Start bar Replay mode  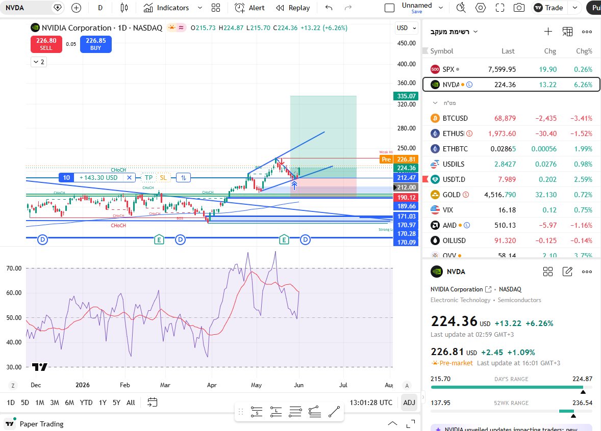pyautogui.click(x=293, y=8)
